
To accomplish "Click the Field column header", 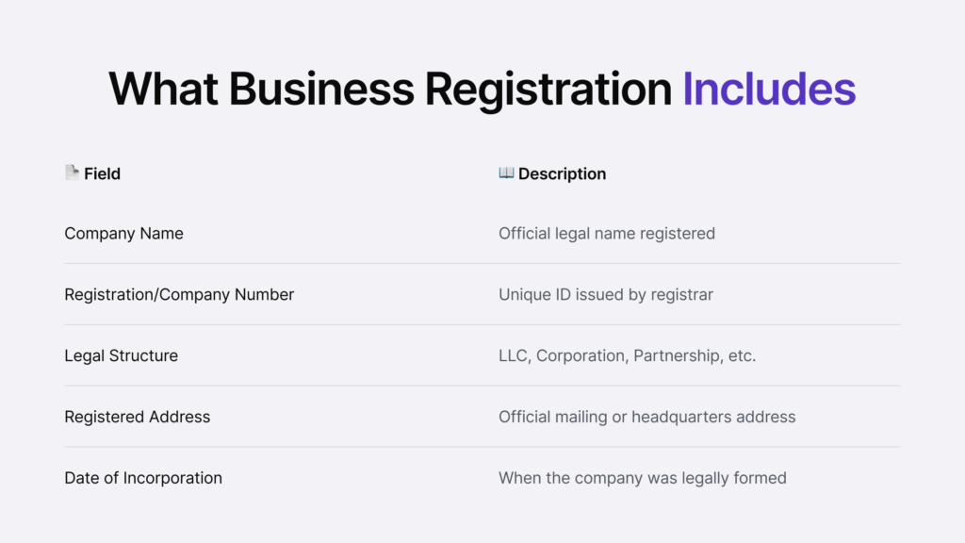I will coord(102,173).
